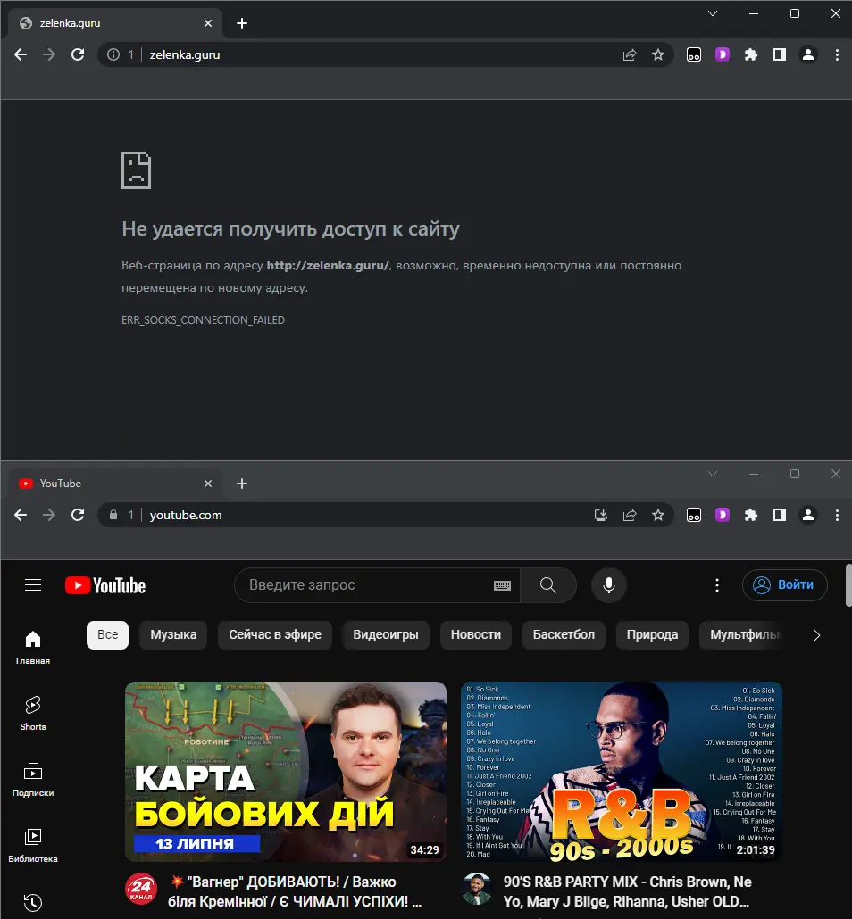Open Chrome menu in zelenka.guru window
The height and width of the screenshot is (919, 852).
click(837, 54)
